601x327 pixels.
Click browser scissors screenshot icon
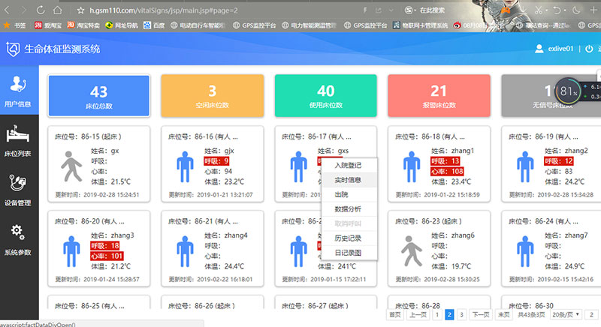[539, 10]
